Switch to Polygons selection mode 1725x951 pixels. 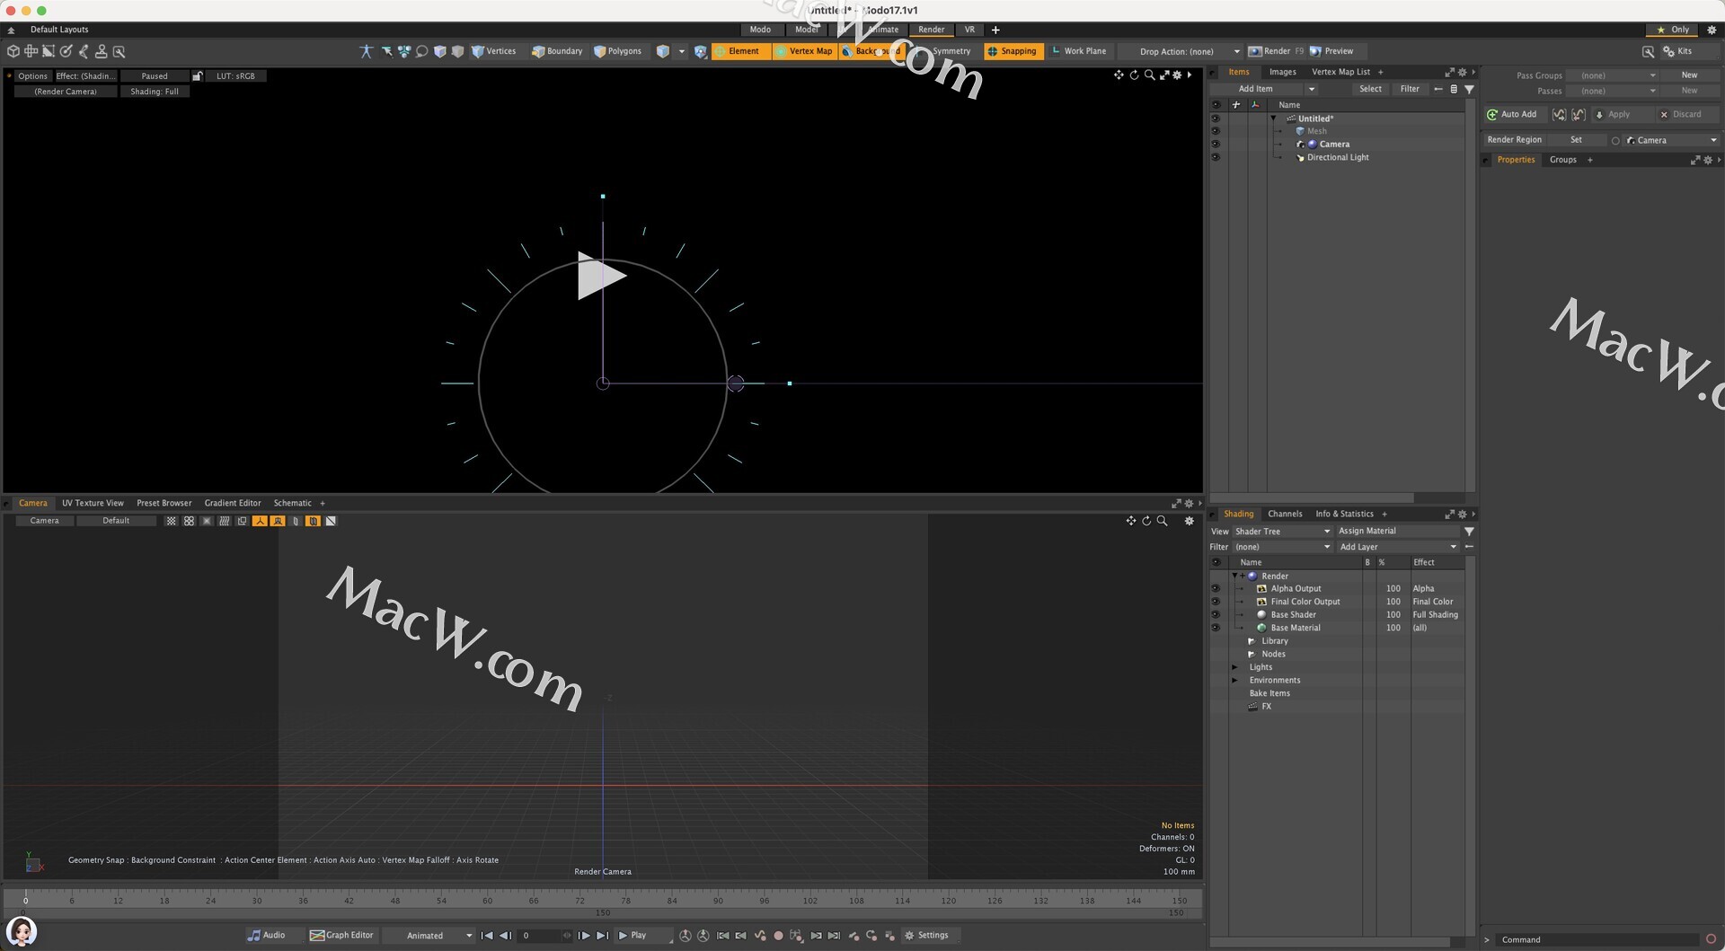pos(618,51)
